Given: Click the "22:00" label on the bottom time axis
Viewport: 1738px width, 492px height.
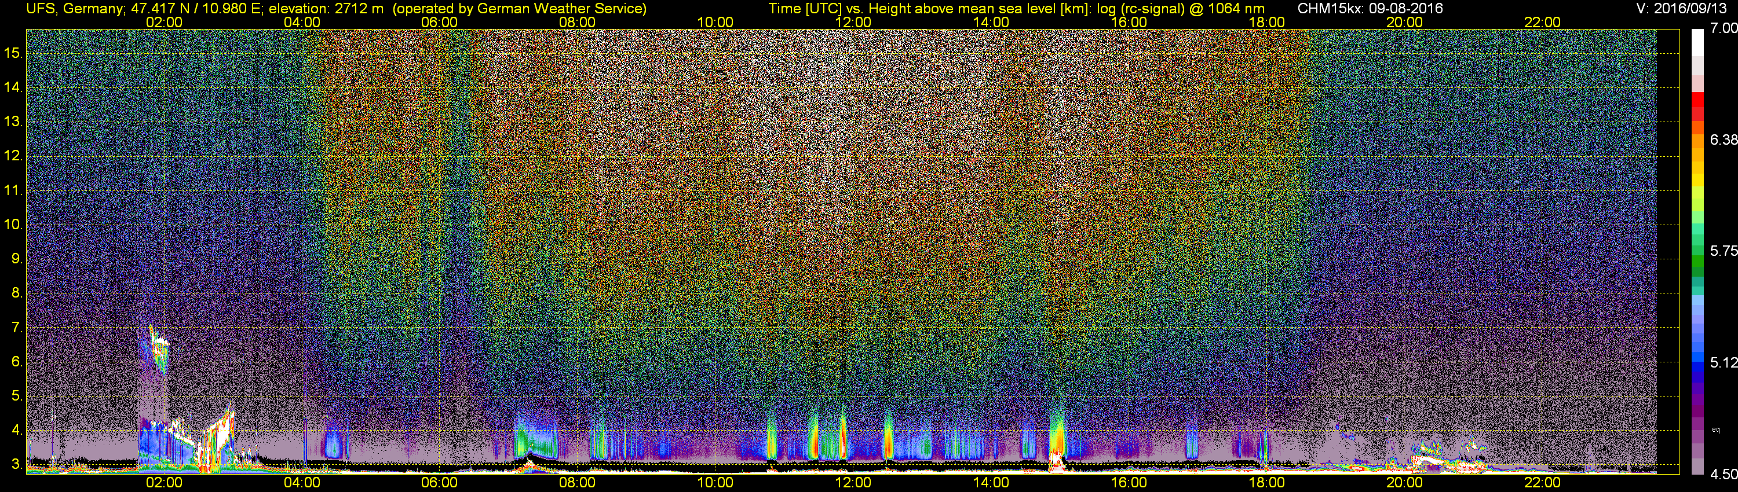Looking at the screenshot, I should (1542, 483).
